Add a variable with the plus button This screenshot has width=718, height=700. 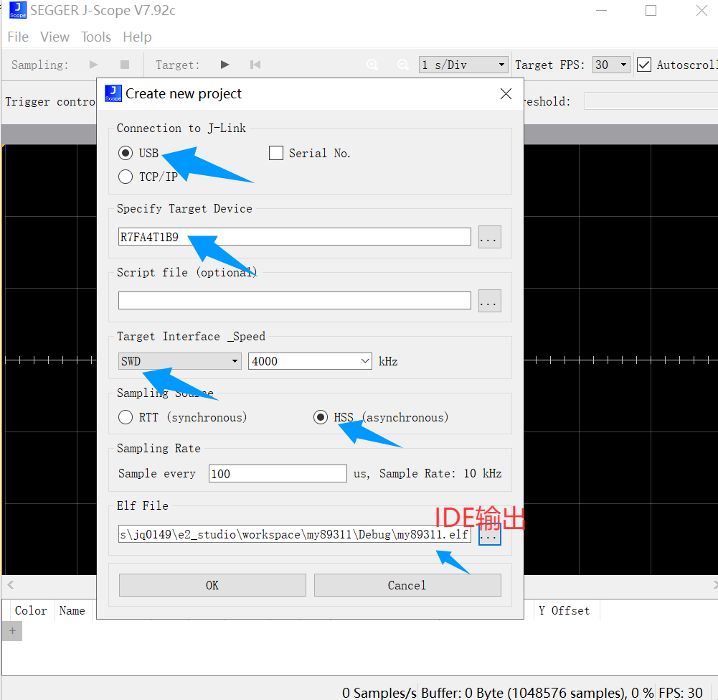click(x=12, y=631)
